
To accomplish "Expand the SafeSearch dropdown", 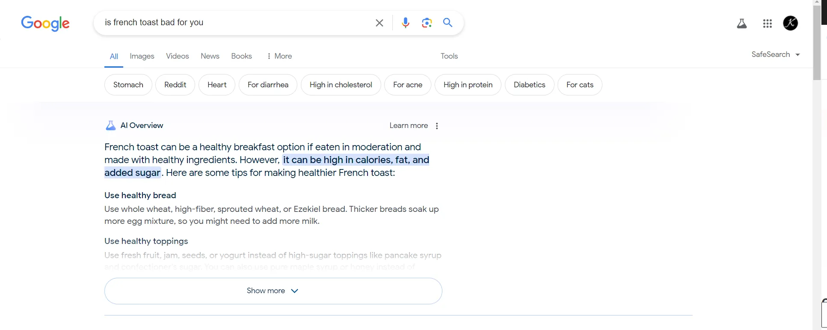I will click(x=775, y=54).
